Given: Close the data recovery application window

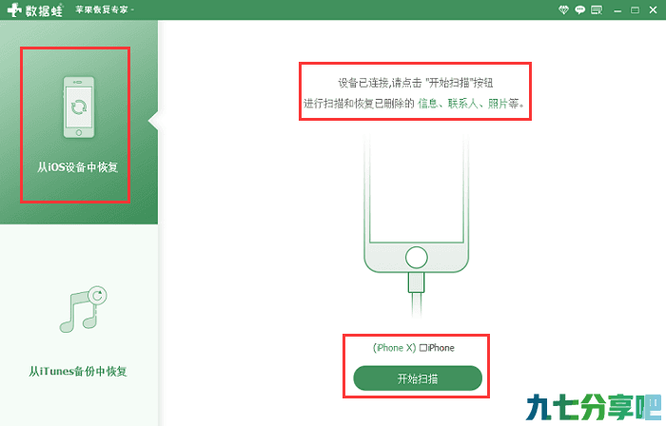Looking at the screenshot, I should (x=654, y=10).
